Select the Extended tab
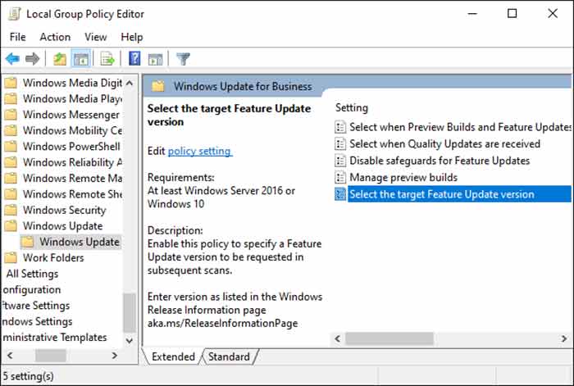 tap(173, 356)
